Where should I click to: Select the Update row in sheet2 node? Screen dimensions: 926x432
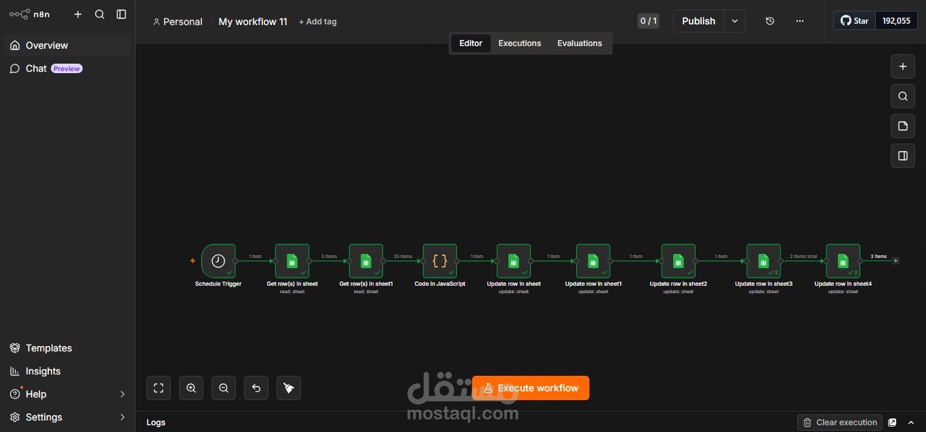[679, 261]
